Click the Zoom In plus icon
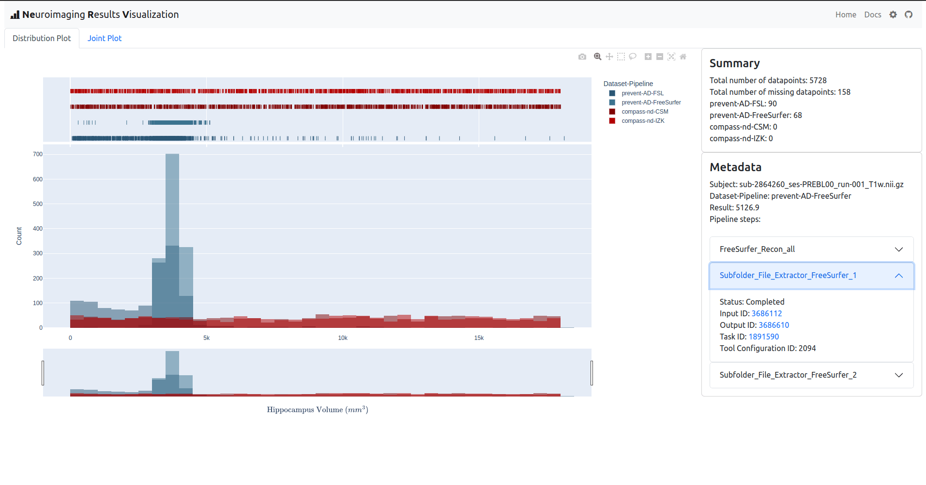The height and width of the screenshot is (485, 926). pyautogui.click(x=648, y=57)
